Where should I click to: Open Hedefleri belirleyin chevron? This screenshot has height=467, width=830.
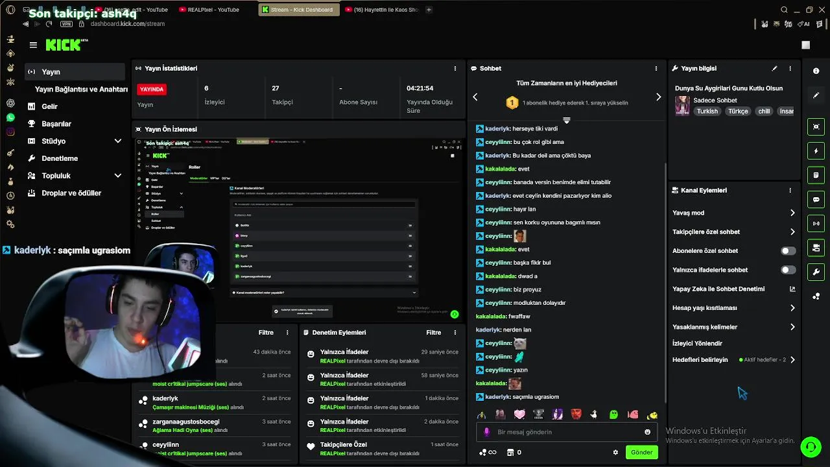(x=792, y=360)
